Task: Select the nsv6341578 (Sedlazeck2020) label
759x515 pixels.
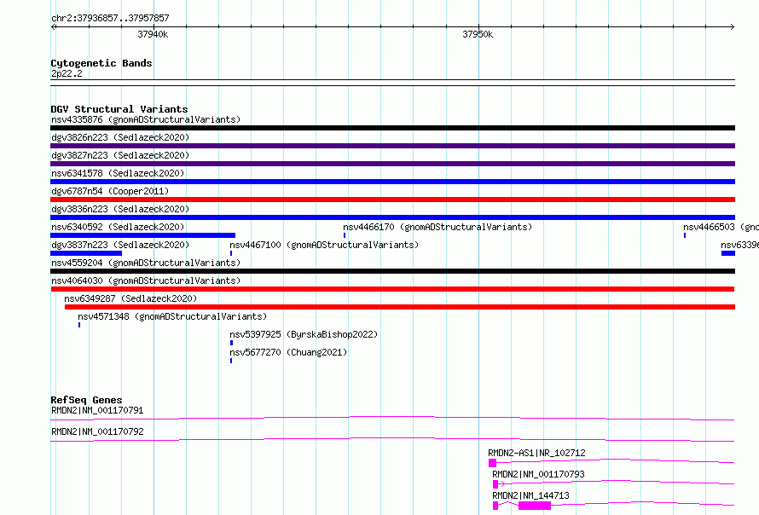Action: (118, 173)
